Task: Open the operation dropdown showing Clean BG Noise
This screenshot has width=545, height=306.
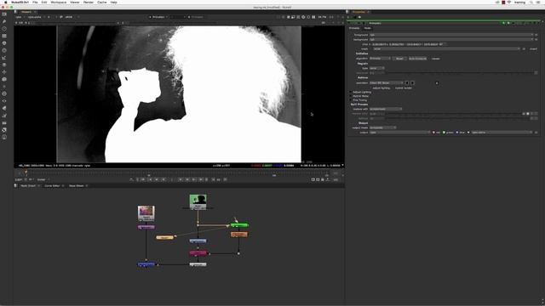Action: click(x=387, y=83)
